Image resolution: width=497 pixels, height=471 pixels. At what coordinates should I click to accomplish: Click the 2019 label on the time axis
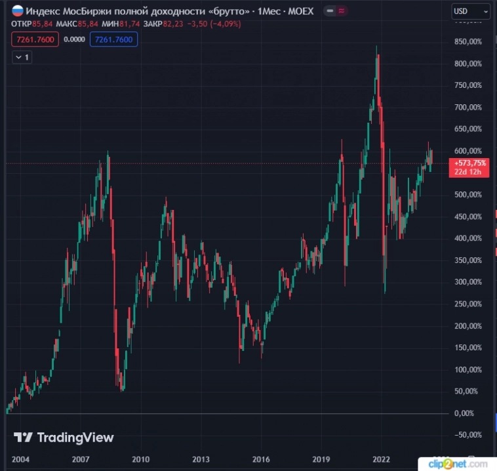(x=321, y=459)
